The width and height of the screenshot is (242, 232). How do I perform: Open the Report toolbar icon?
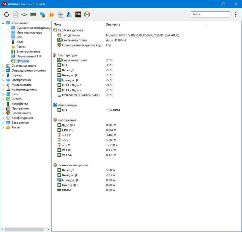pyautogui.click(x=15, y=15)
